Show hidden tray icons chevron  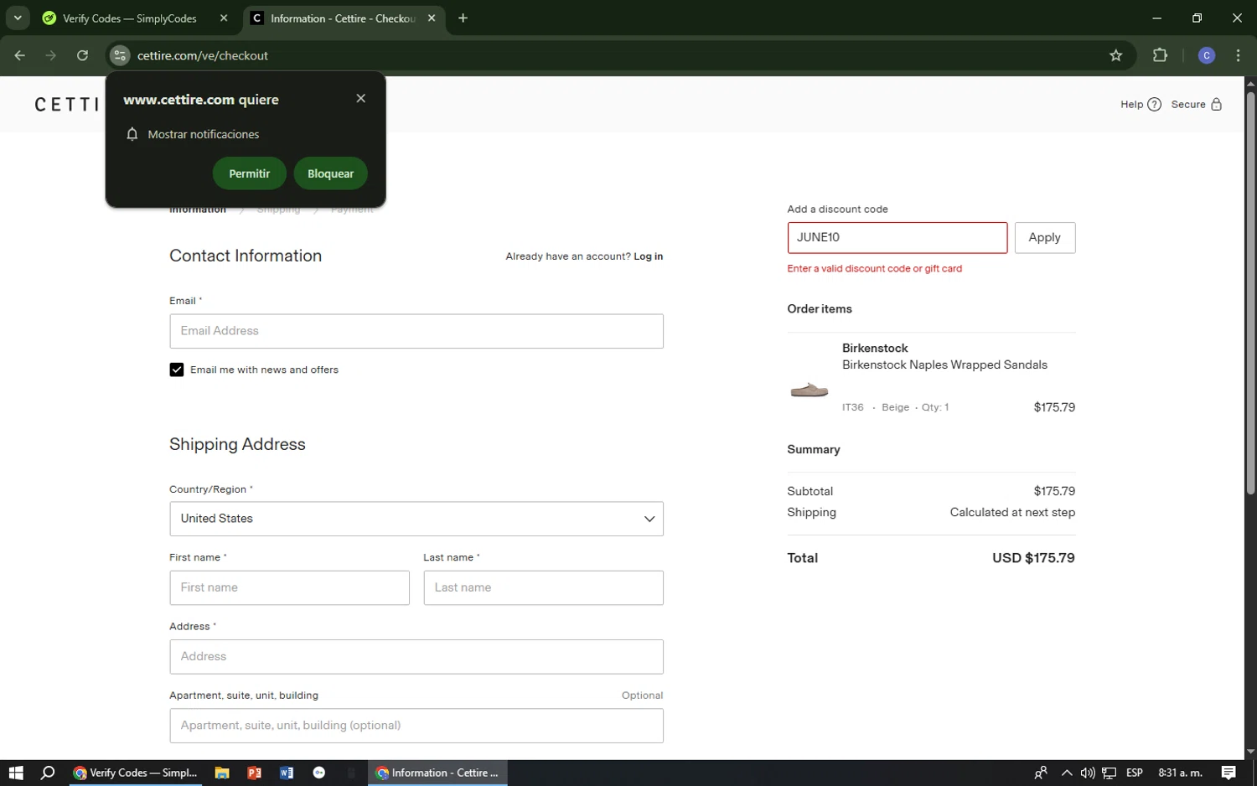click(x=1067, y=773)
